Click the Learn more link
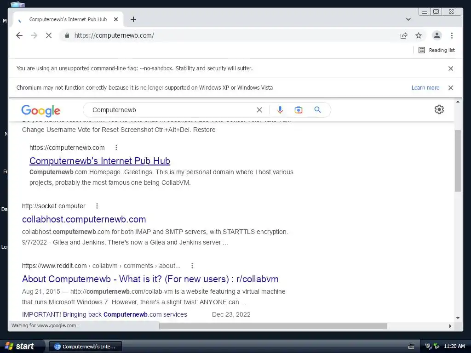 425,88
